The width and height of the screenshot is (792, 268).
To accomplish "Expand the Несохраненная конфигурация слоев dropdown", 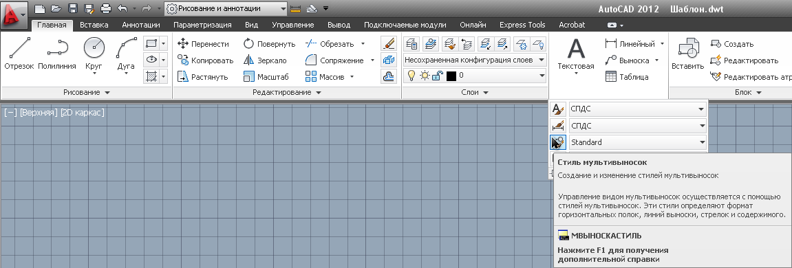I will (x=475, y=60).
